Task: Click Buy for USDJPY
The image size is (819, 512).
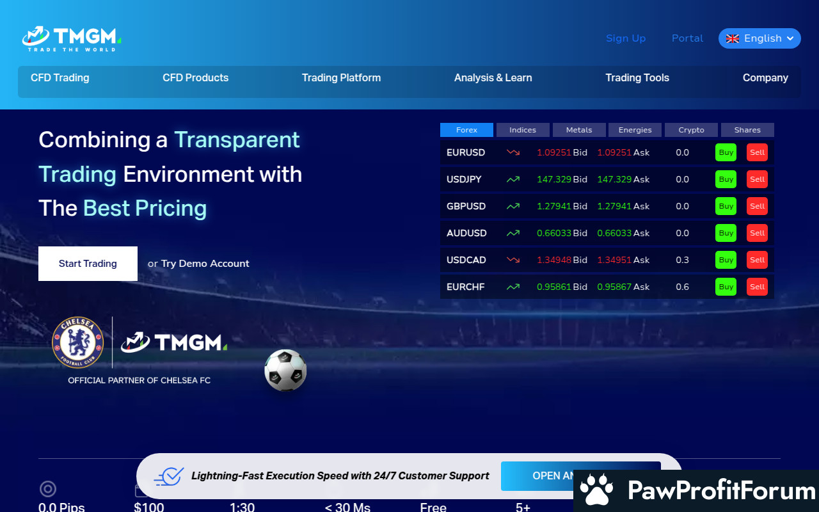Action: pyautogui.click(x=726, y=179)
